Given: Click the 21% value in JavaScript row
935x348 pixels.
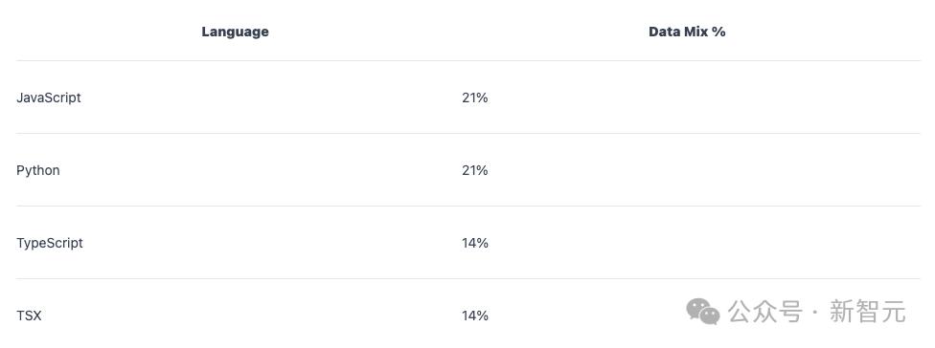Looking at the screenshot, I should tap(474, 98).
